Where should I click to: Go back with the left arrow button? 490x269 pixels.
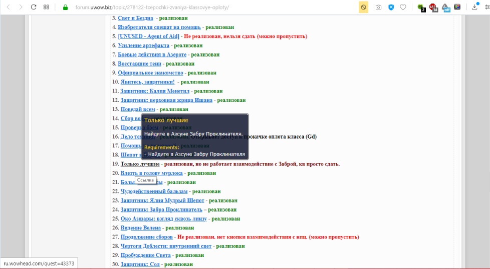(8, 7)
